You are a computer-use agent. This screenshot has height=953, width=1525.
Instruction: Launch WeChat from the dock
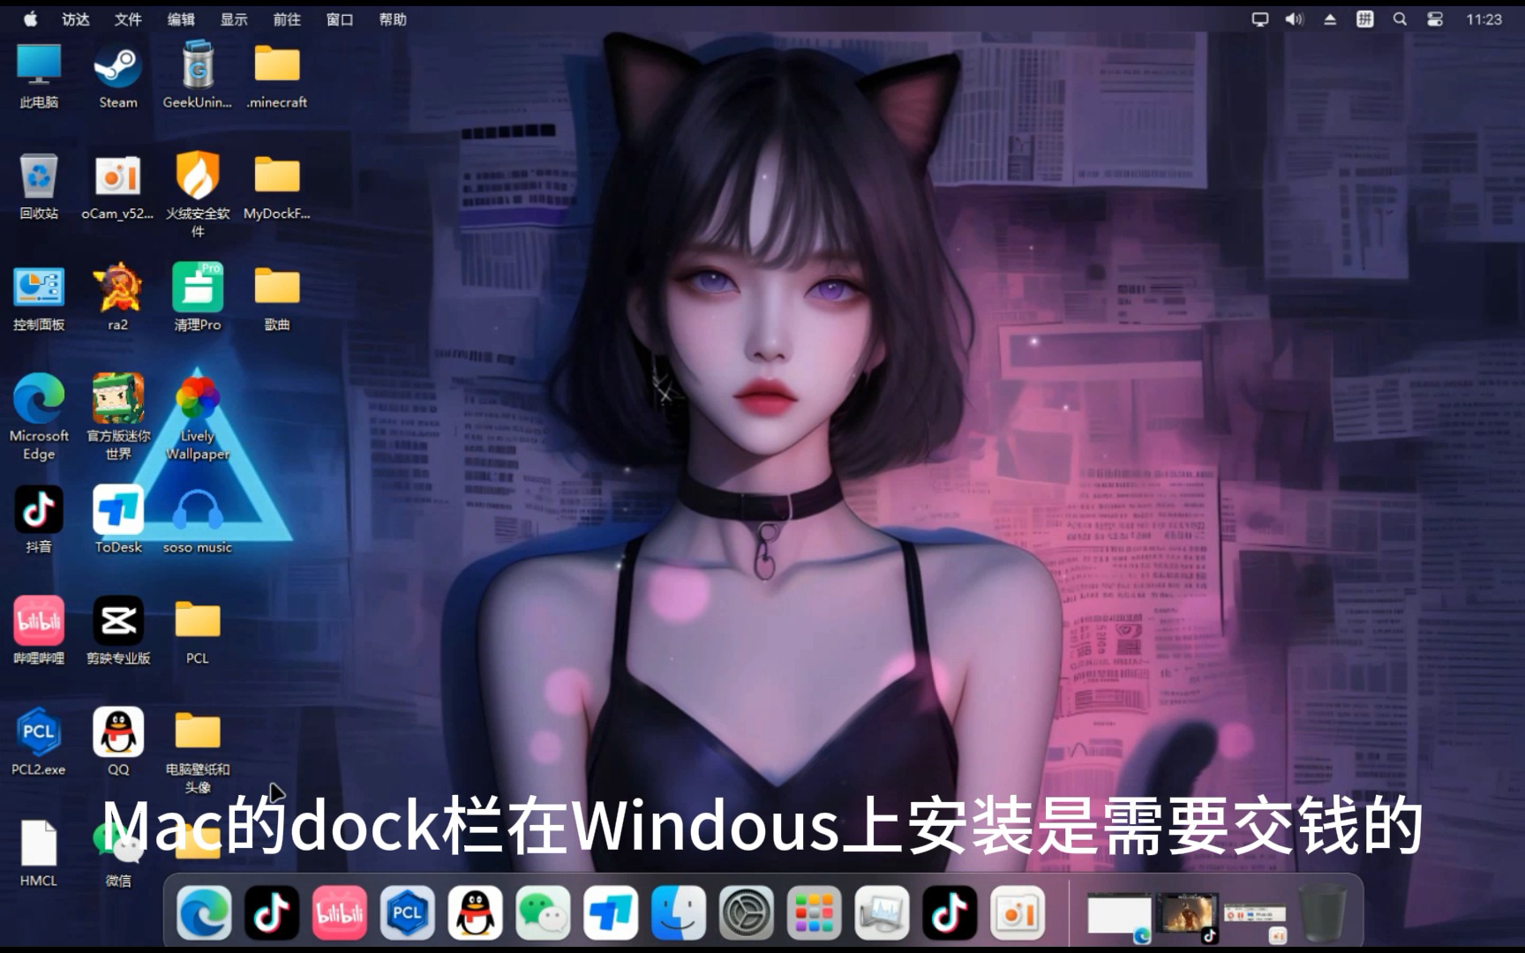tap(543, 912)
